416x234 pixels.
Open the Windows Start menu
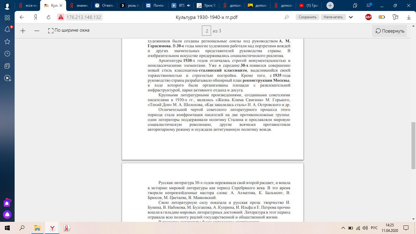(7, 228)
